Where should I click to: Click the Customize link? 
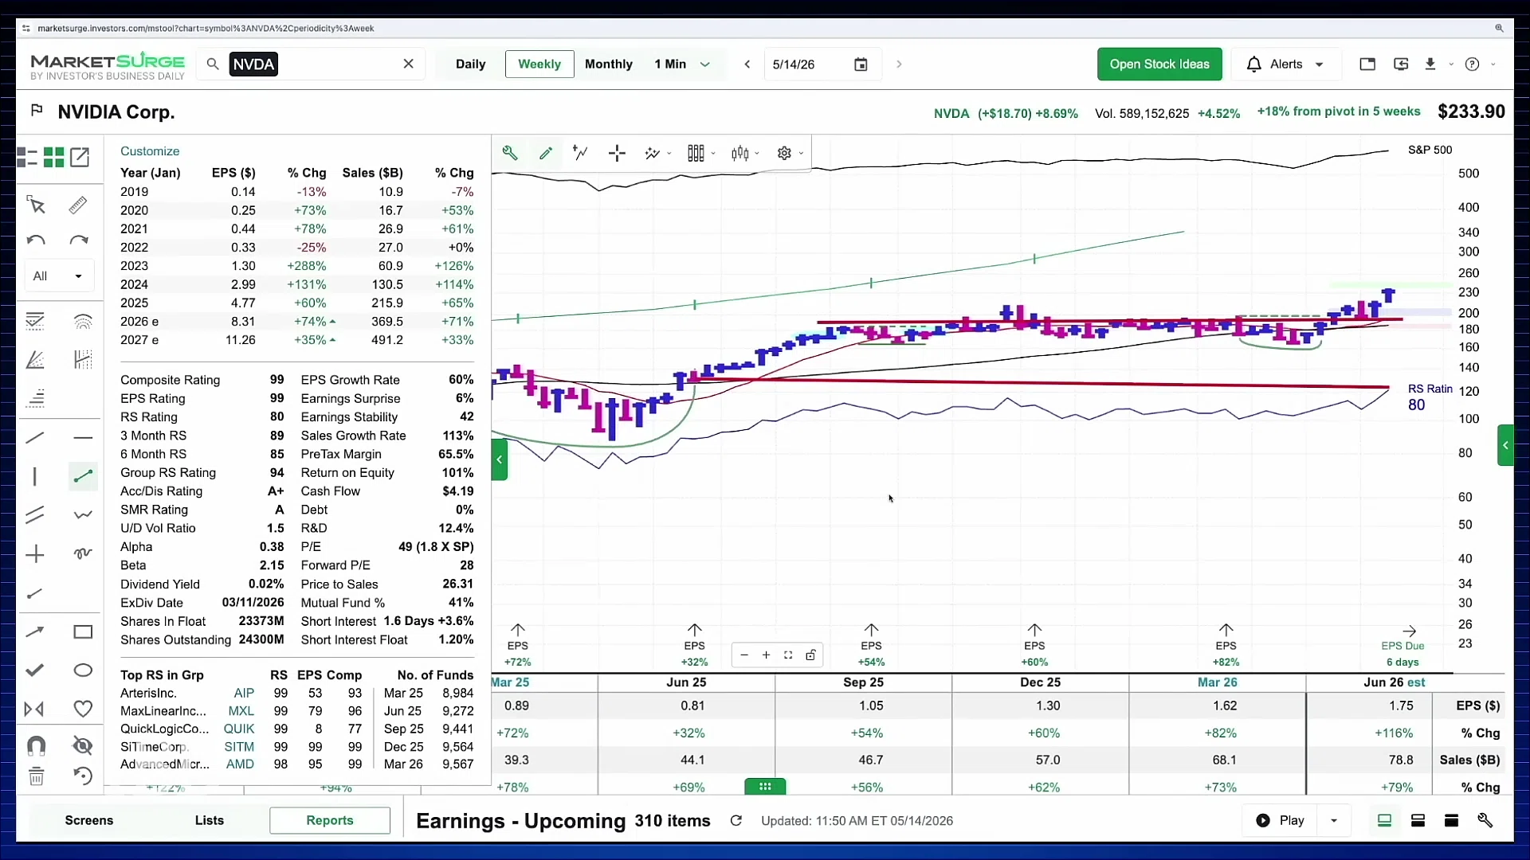click(150, 150)
